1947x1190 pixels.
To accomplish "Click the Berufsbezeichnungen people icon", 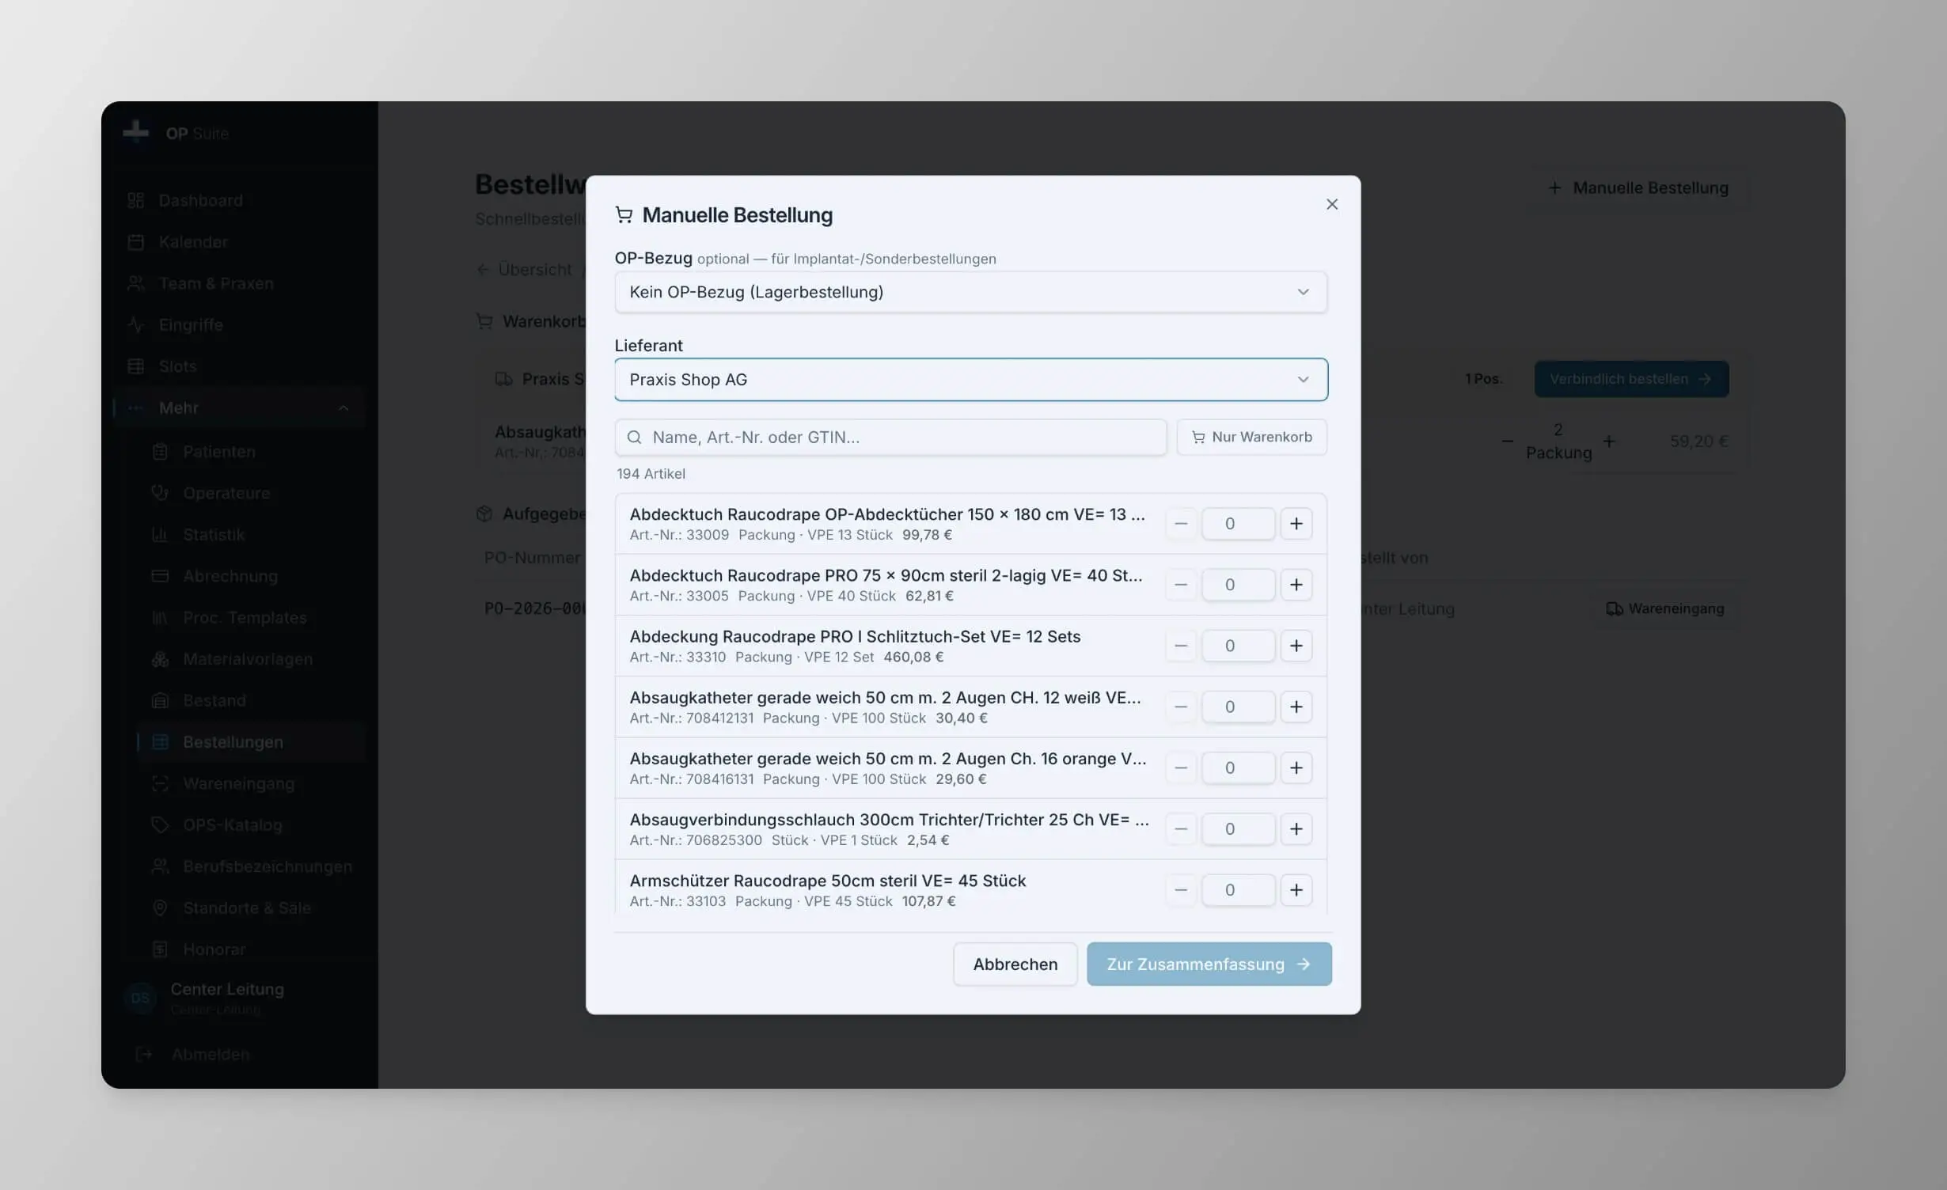I will [x=160, y=866].
